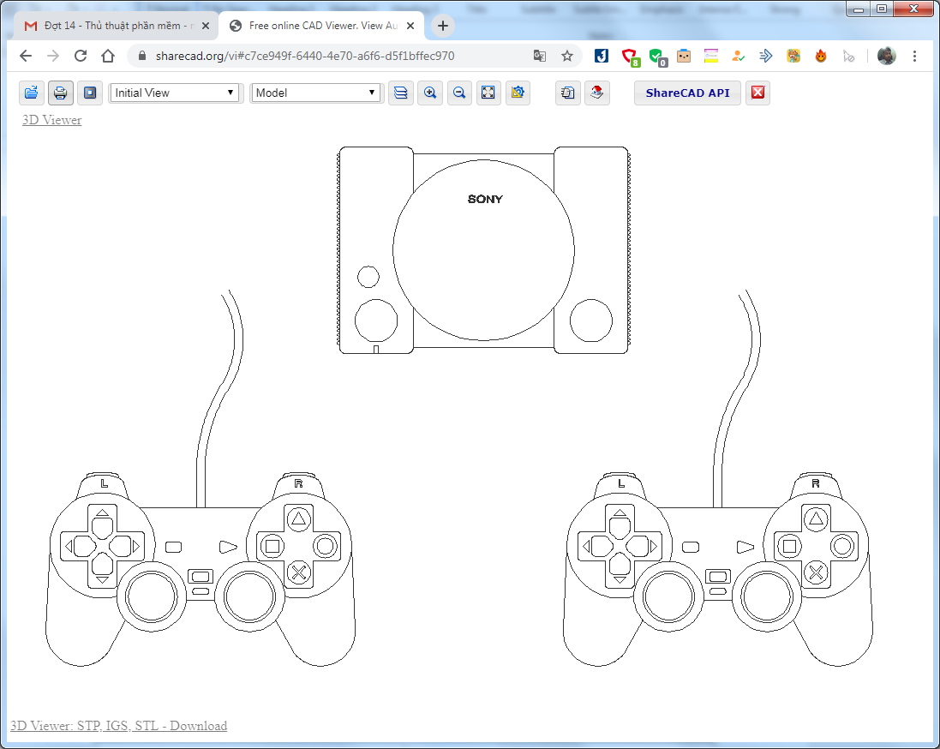
Task: Open a new browser tab
Action: (x=442, y=26)
